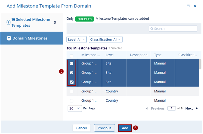Uncheck the first Site row checkbox
This screenshot has width=203, height=134.
(x=72, y=63)
